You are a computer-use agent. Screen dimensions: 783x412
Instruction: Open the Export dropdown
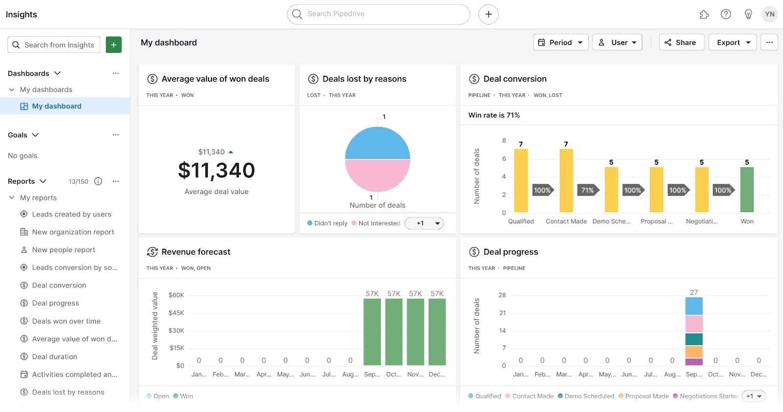point(733,43)
